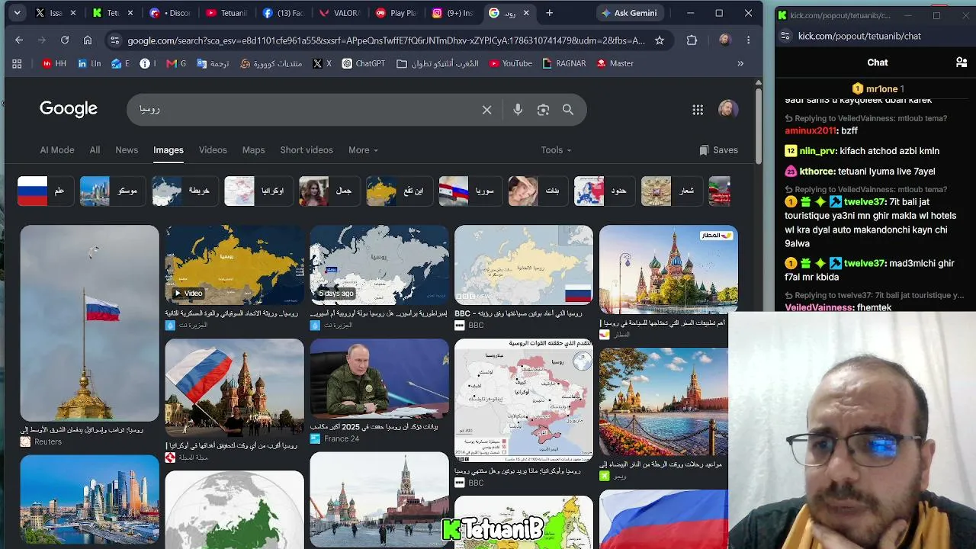Viewport: 976px width, 549px height.
Task: Open the Tools filter dropdown
Action: click(556, 150)
